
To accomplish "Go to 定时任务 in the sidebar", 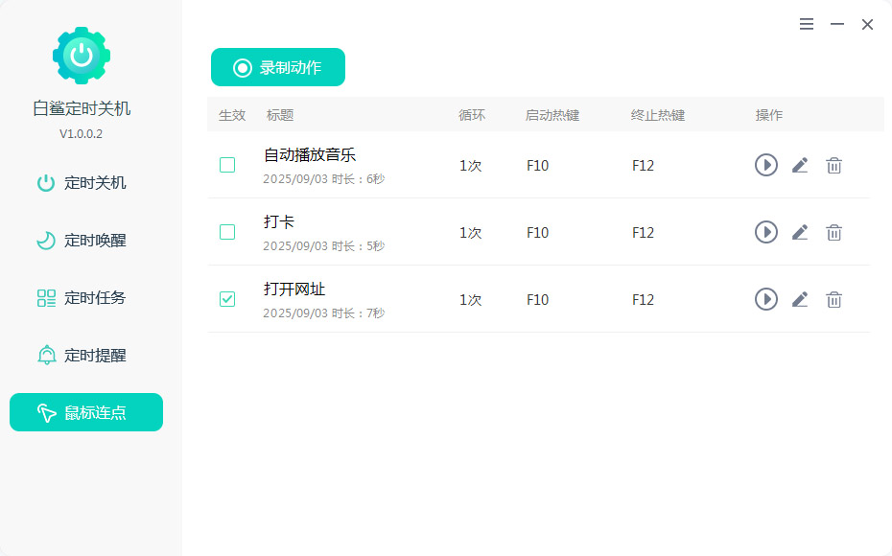I will point(85,298).
